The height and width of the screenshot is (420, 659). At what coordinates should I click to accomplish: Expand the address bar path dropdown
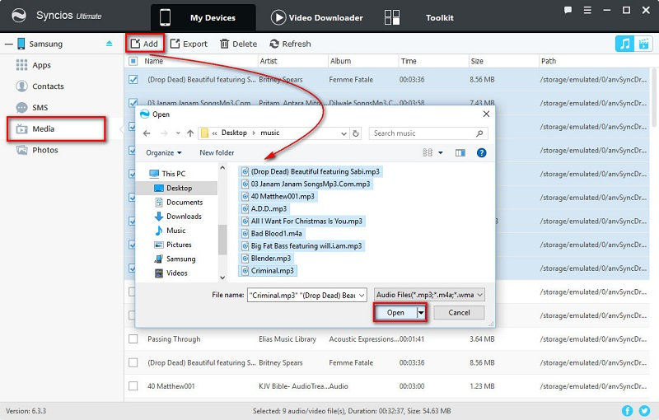(x=344, y=133)
